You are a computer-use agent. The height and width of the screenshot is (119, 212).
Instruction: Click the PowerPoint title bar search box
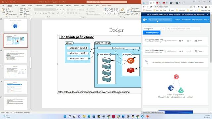pyautogui.click(x=107, y=2)
